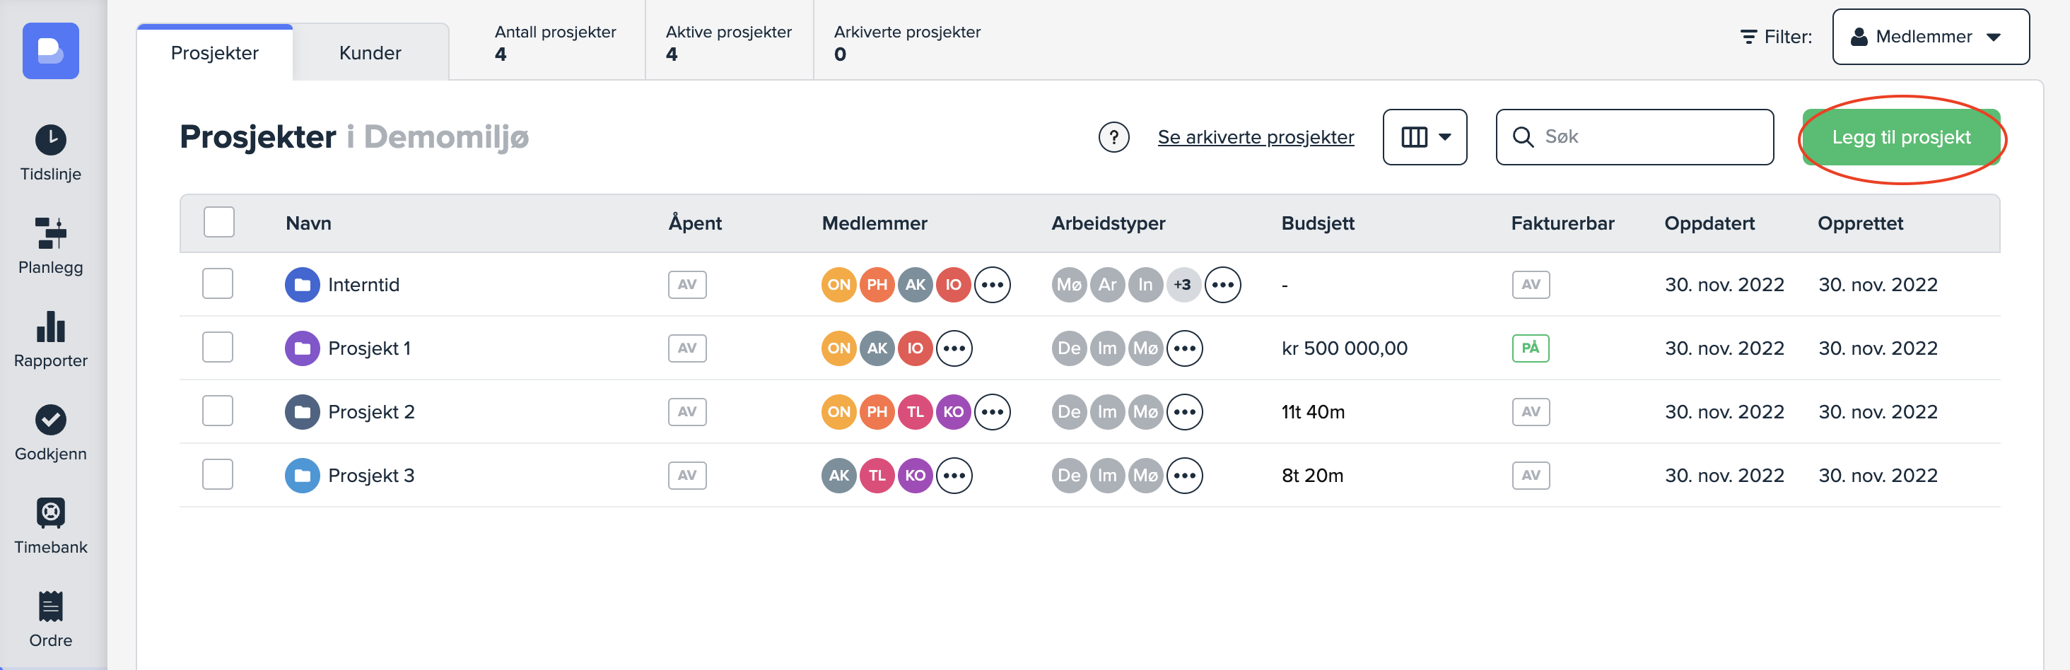The image size is (2070, 670).
Task: Open the Planlegg sidebar icon
Action: (x=51, y=233)
